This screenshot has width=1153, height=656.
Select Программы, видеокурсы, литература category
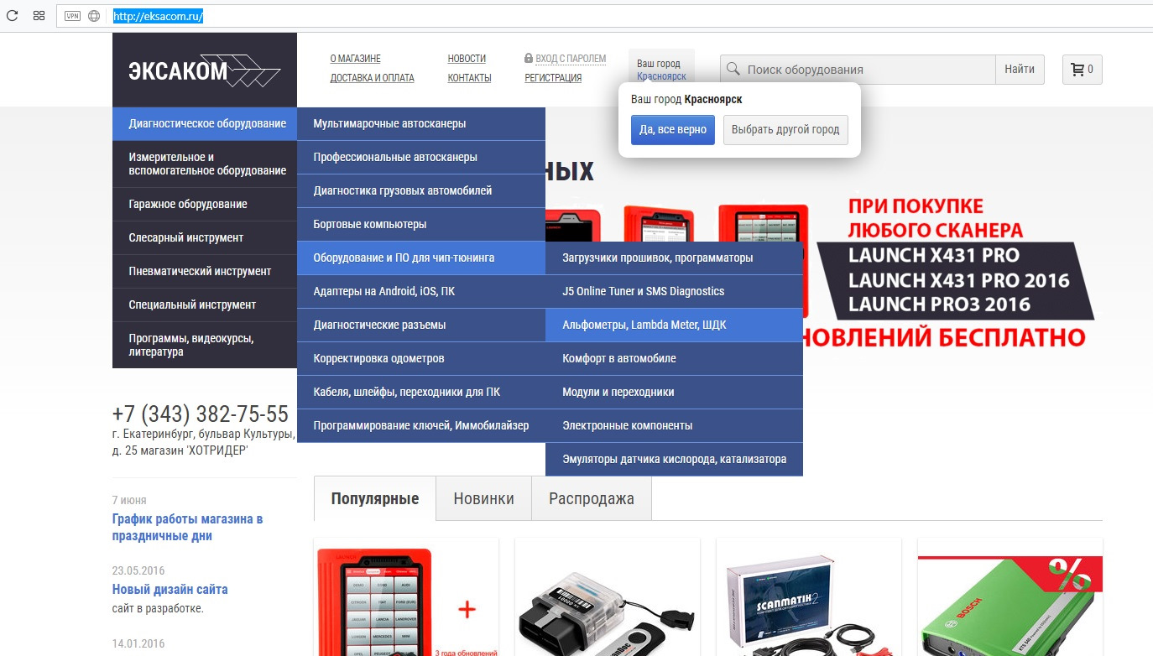tap(205, 345)
